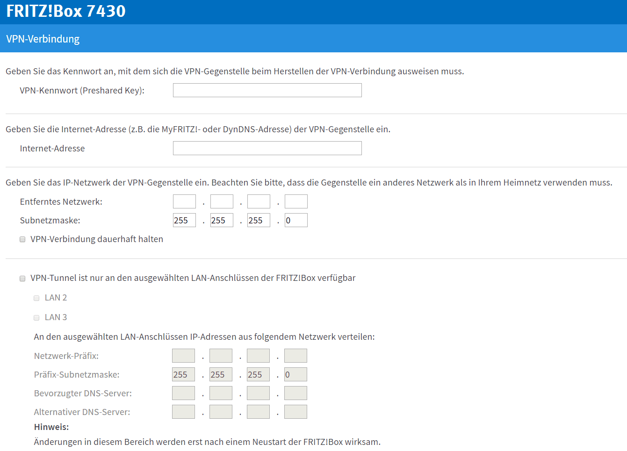Click first Netzwerk-Präfix octet field
The width and height of the screenshot is (627, 451).
183,356
